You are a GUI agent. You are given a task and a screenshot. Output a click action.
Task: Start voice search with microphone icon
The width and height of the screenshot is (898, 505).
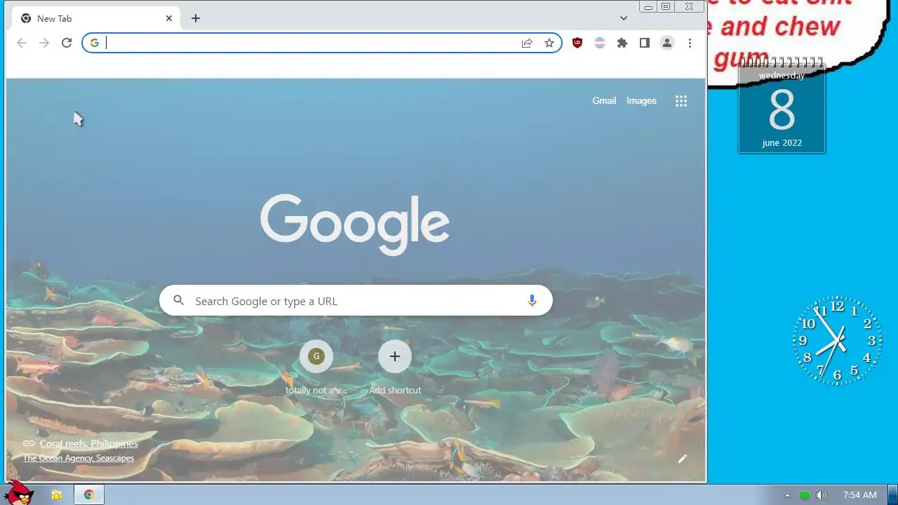tap(532, 300)
